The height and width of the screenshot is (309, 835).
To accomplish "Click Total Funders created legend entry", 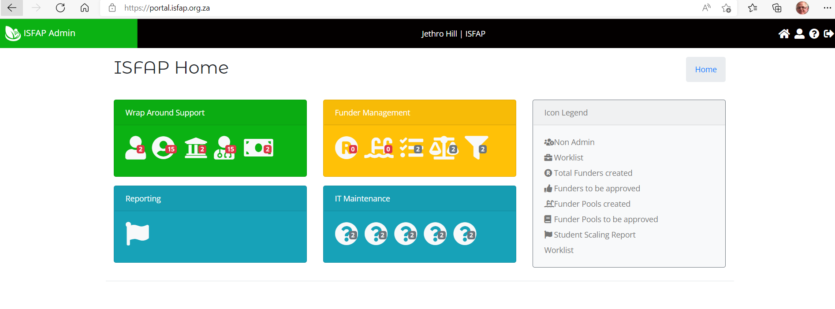I will tap(589, 173).
